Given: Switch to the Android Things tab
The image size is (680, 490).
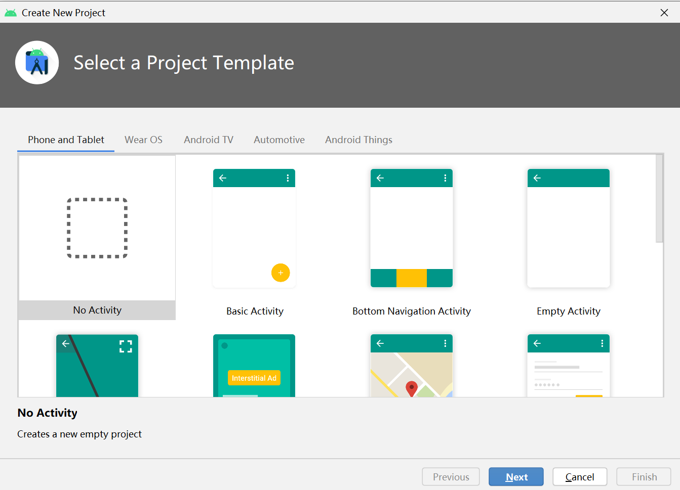Looking at the screenshot, I should (x=358, y=140).
